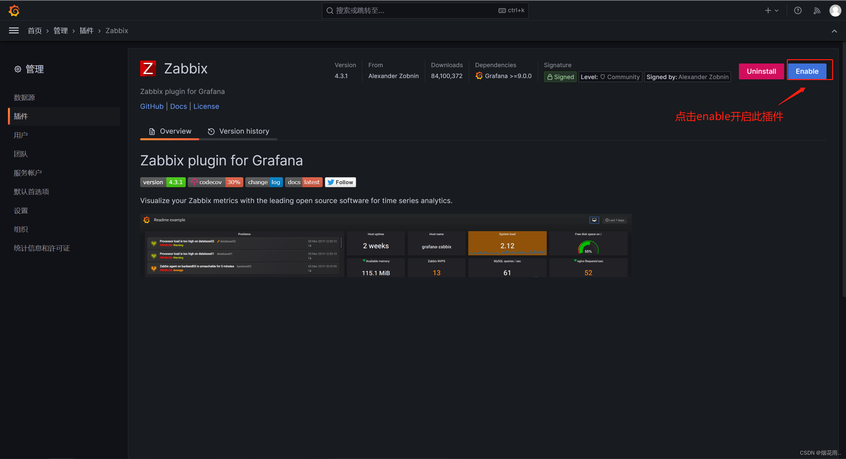Image resolution: width=846 pixels, height=459 pixels.
Task: Click the Twitter Follow badge
Action: point(340,182)
